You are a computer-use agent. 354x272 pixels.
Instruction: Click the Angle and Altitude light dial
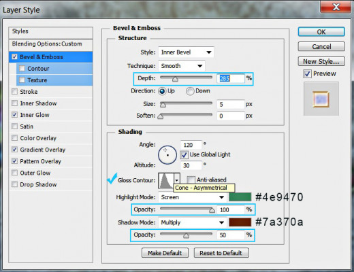[x=167, y=155]
